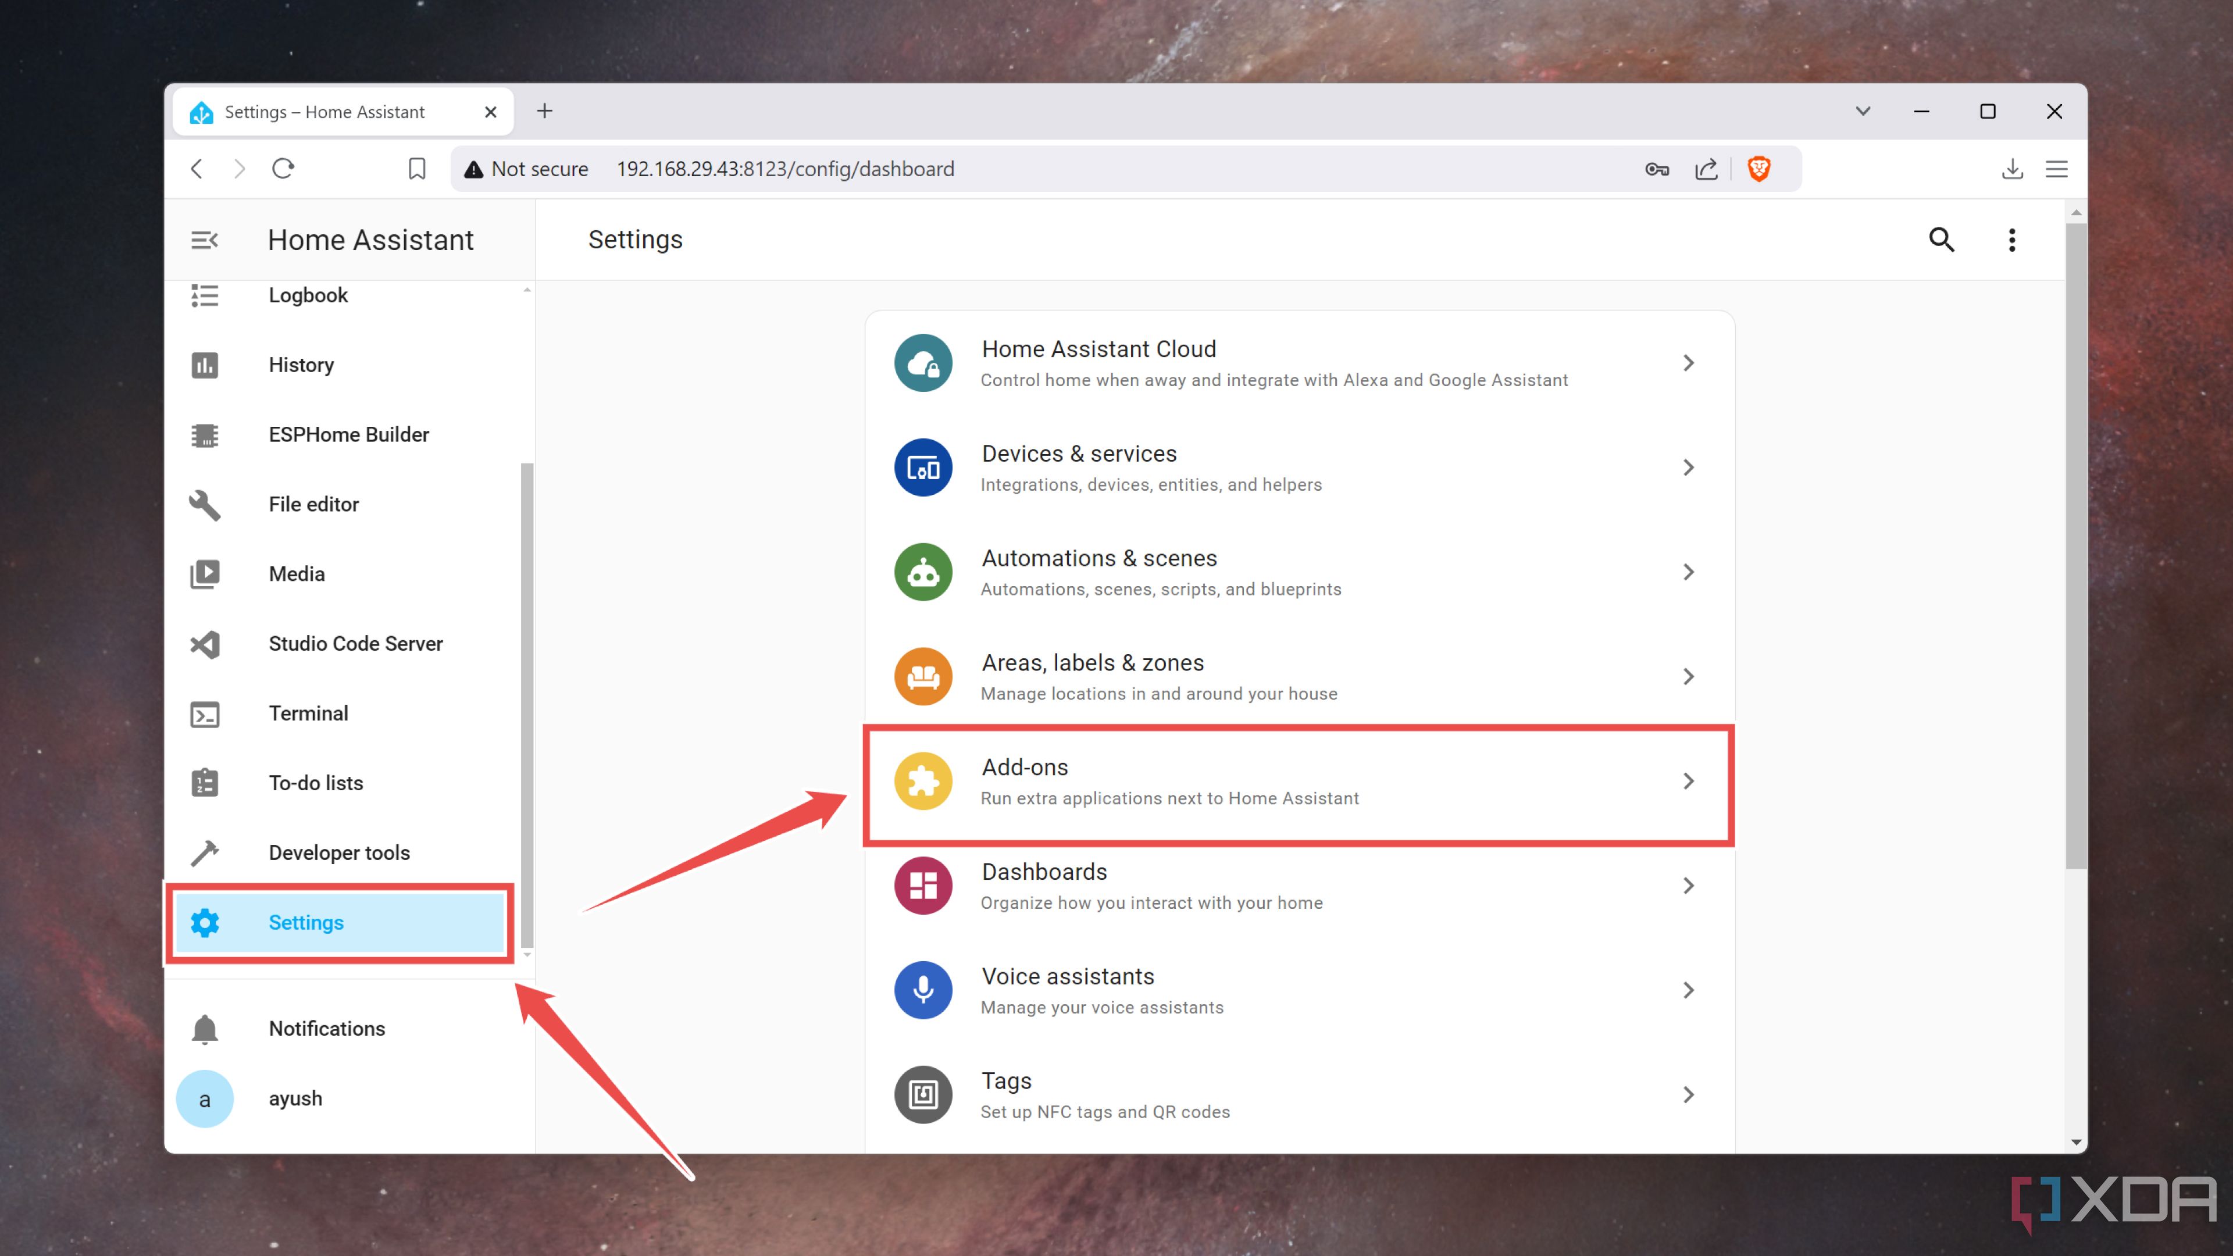Open the History chart icon
The width and height of the screenshot is (2233, 1256).
205,365
